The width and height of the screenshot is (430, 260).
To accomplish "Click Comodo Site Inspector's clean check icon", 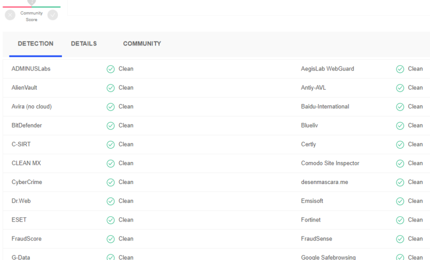I will (x=400, y=163).
